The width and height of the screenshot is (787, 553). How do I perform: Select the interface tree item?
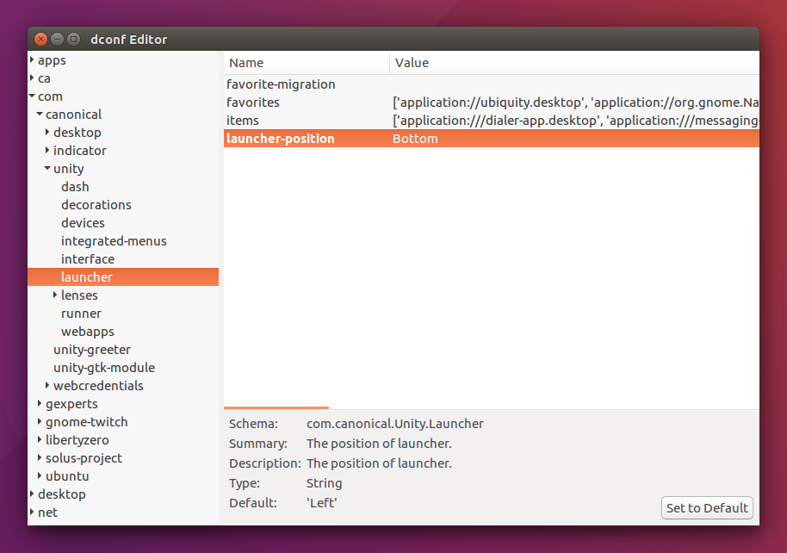88,259
